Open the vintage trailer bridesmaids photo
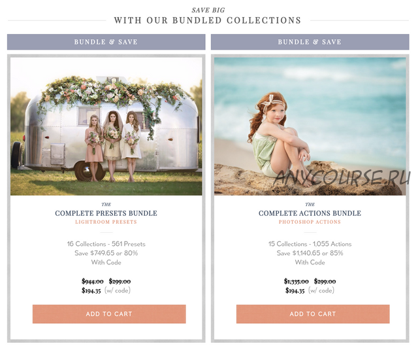 coord(106,126)
